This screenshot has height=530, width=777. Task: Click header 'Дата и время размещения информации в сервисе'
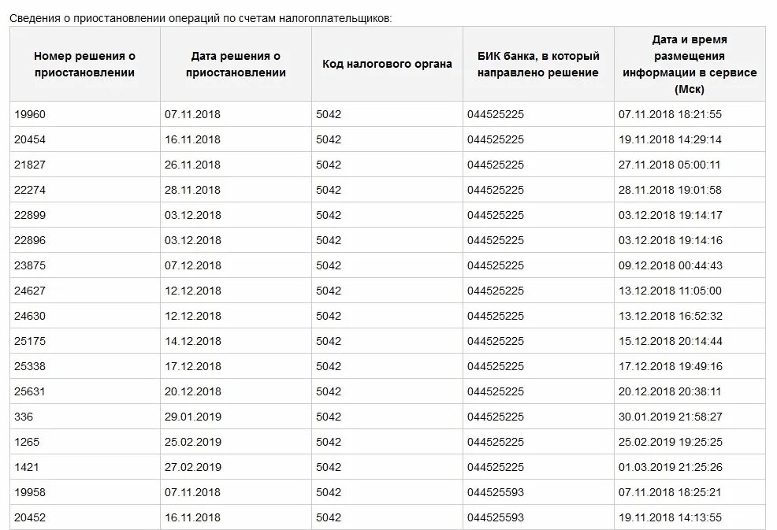pyautogui.click(x=690, y=65)
